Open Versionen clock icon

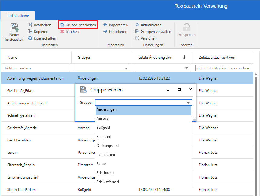tap(148, 38)
